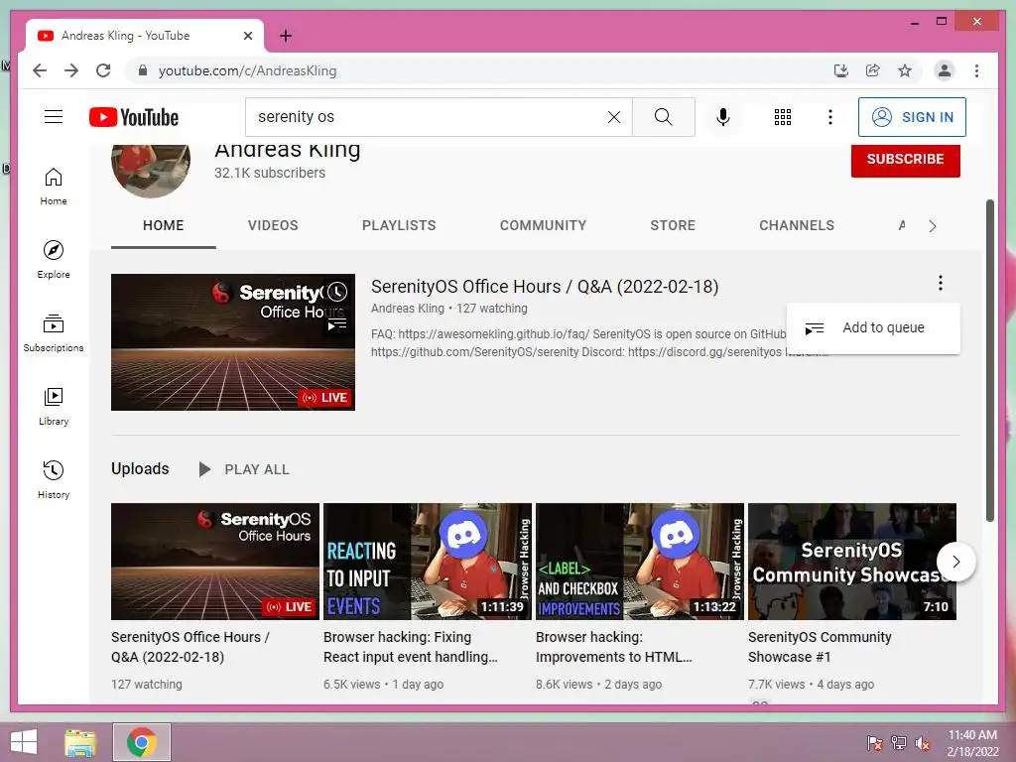Click the Chrome taskbar icon
This screenshot has height=762, width=1016.
[142, 742]
